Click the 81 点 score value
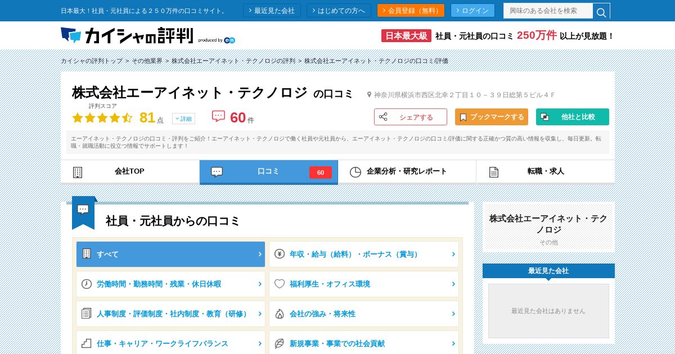The width and height of the screenshot is (675, 354). coord(151,117)
